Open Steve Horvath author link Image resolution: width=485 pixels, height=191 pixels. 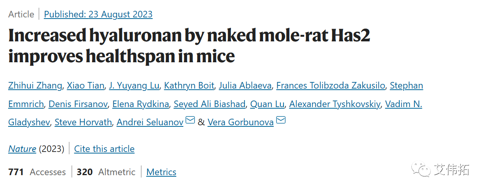(x=83, y=123)
